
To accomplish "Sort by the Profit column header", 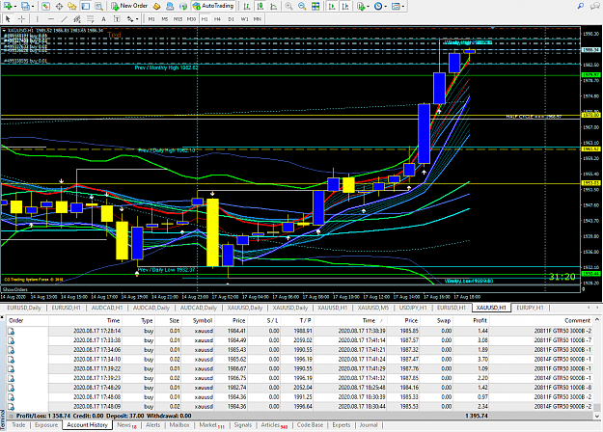I will (480, 320).
